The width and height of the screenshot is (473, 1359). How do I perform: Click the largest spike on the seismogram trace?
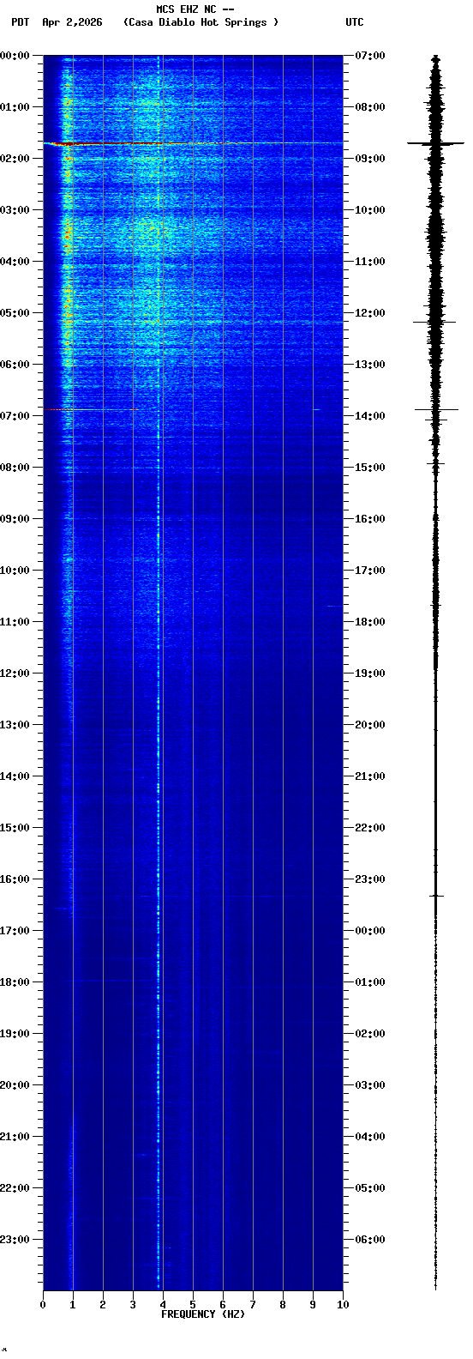pyautogui.click(x=435, y=143)
